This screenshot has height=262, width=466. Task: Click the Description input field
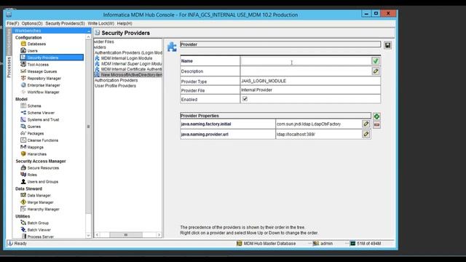click(x=306, y=71)
